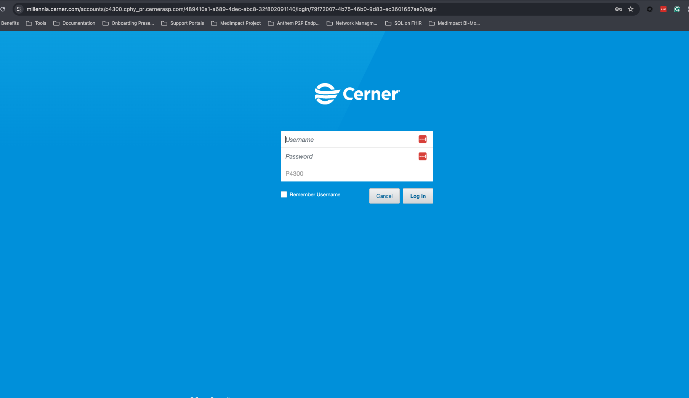The height and width of the screenshot is (398, 689).
Task: Click the P4300 domain field
Action: click(x=357, y=173)
